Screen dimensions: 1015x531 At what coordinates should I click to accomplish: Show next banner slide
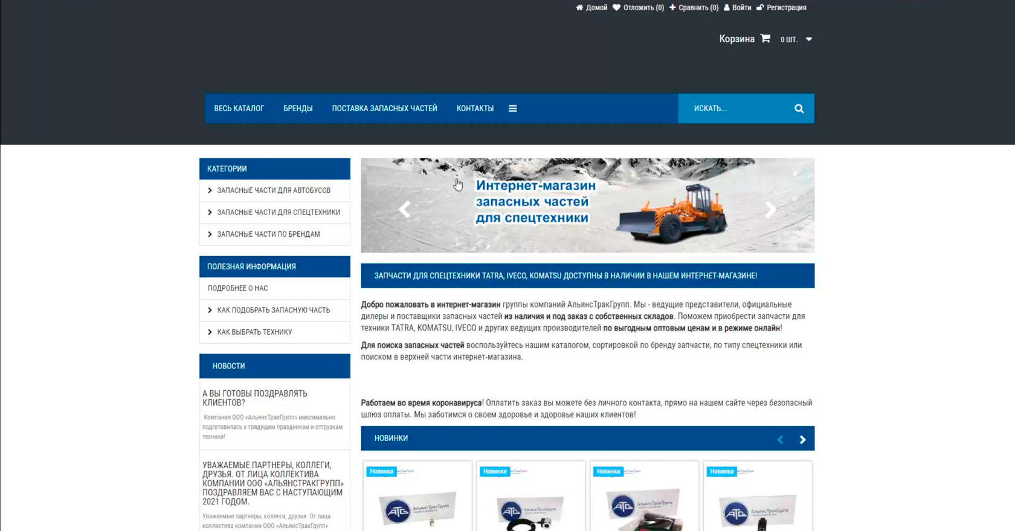[771, 209]
